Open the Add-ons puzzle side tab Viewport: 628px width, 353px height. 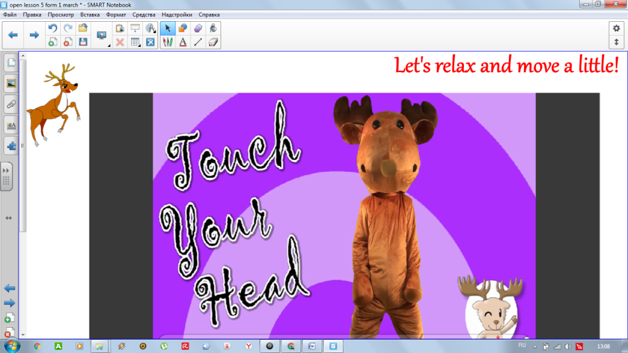[x=11, y=146]
